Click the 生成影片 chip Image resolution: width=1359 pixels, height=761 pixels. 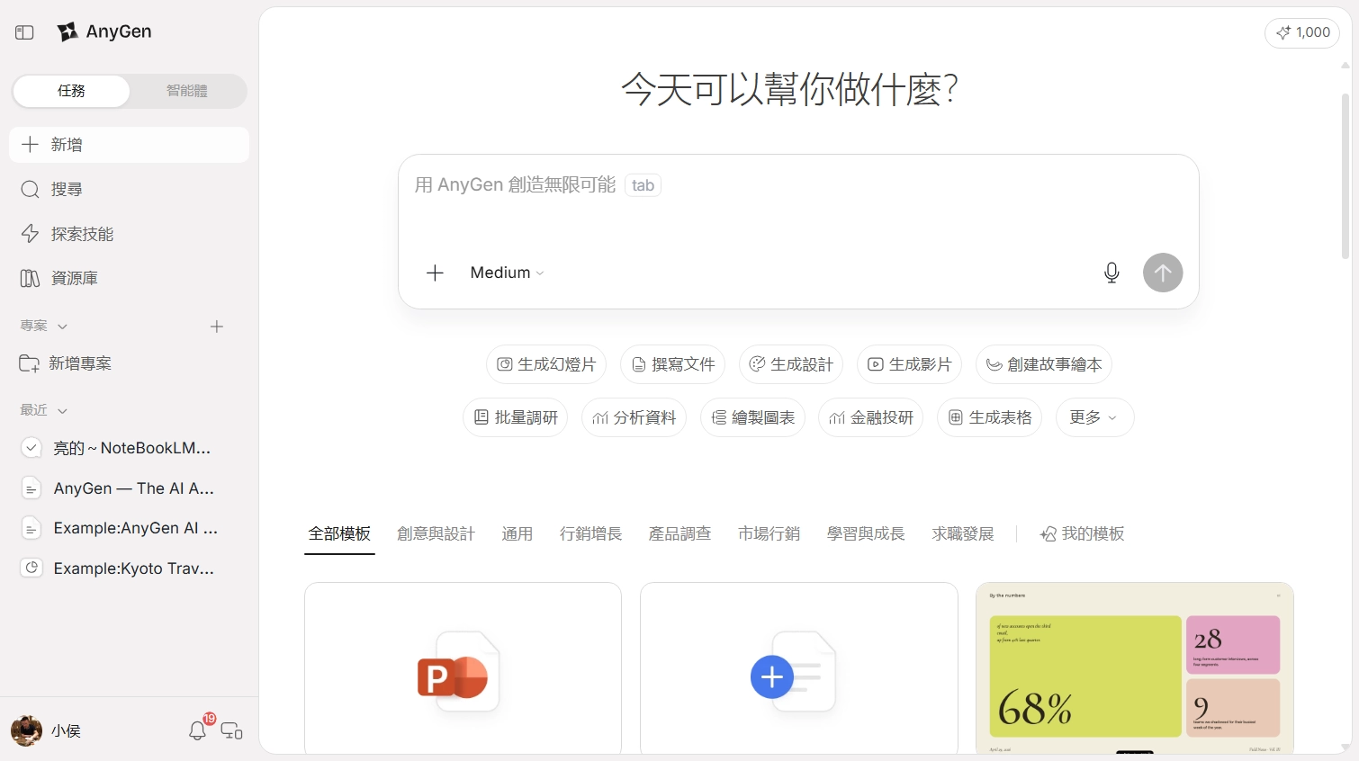(x=910, y=364)
